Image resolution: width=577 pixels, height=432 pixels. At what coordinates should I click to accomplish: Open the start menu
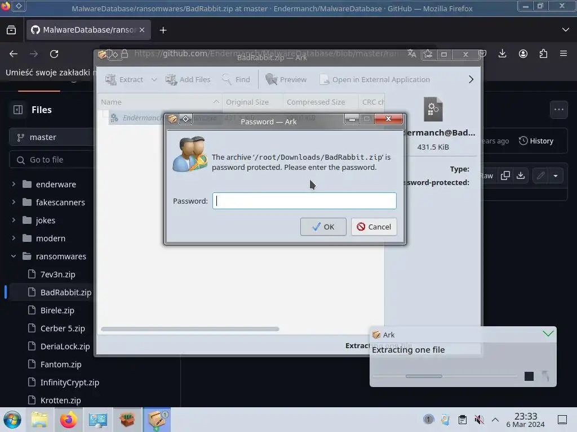click(x=12, y=420)
